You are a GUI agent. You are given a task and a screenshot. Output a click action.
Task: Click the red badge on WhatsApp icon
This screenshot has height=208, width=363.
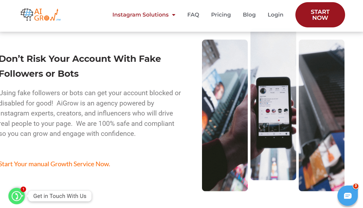(x=23, y=189)
